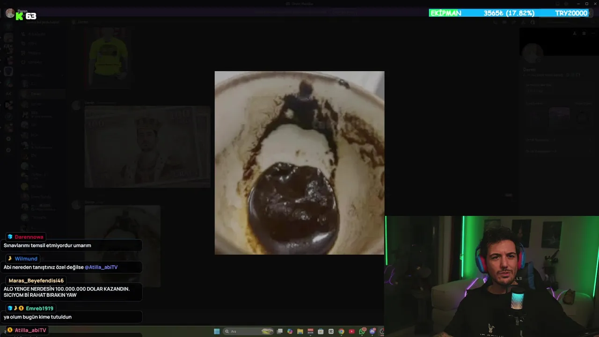Click the enlarged coffee cup image
599x337 pixels.
[299, 163]
